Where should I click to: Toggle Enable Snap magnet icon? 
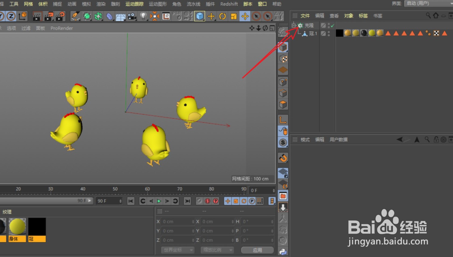click(283, 158)
